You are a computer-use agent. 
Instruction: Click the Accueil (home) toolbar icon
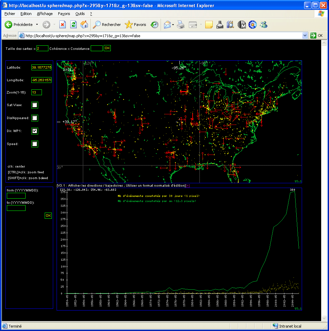pos(84,25)
